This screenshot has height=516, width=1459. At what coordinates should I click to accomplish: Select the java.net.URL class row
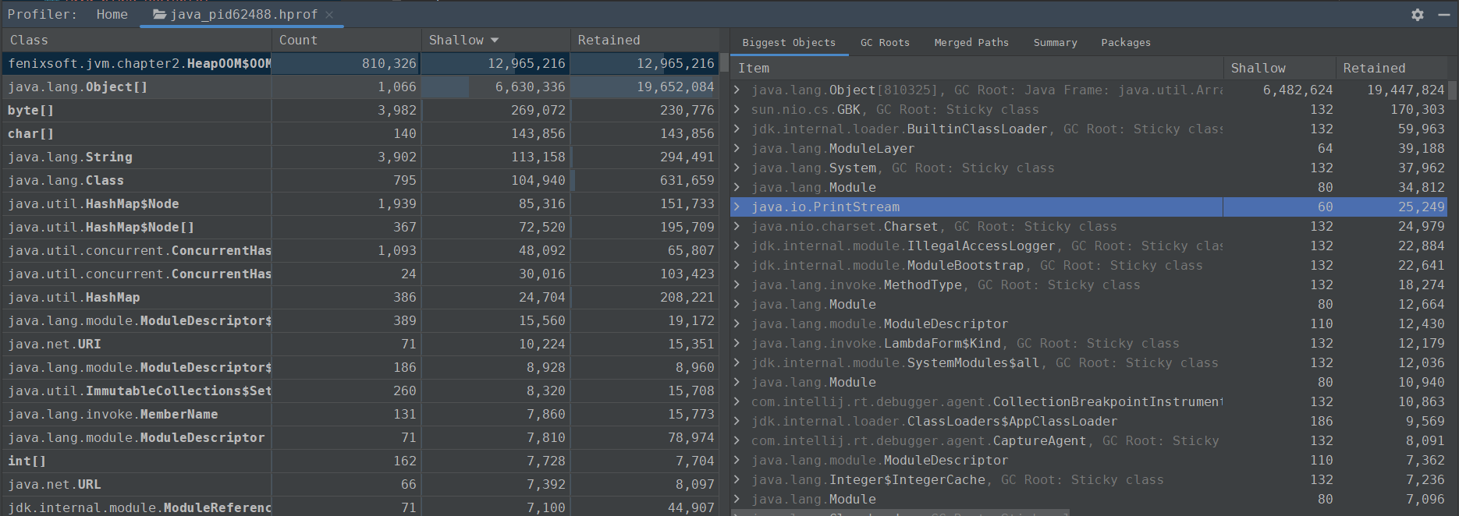pos(360,485)
